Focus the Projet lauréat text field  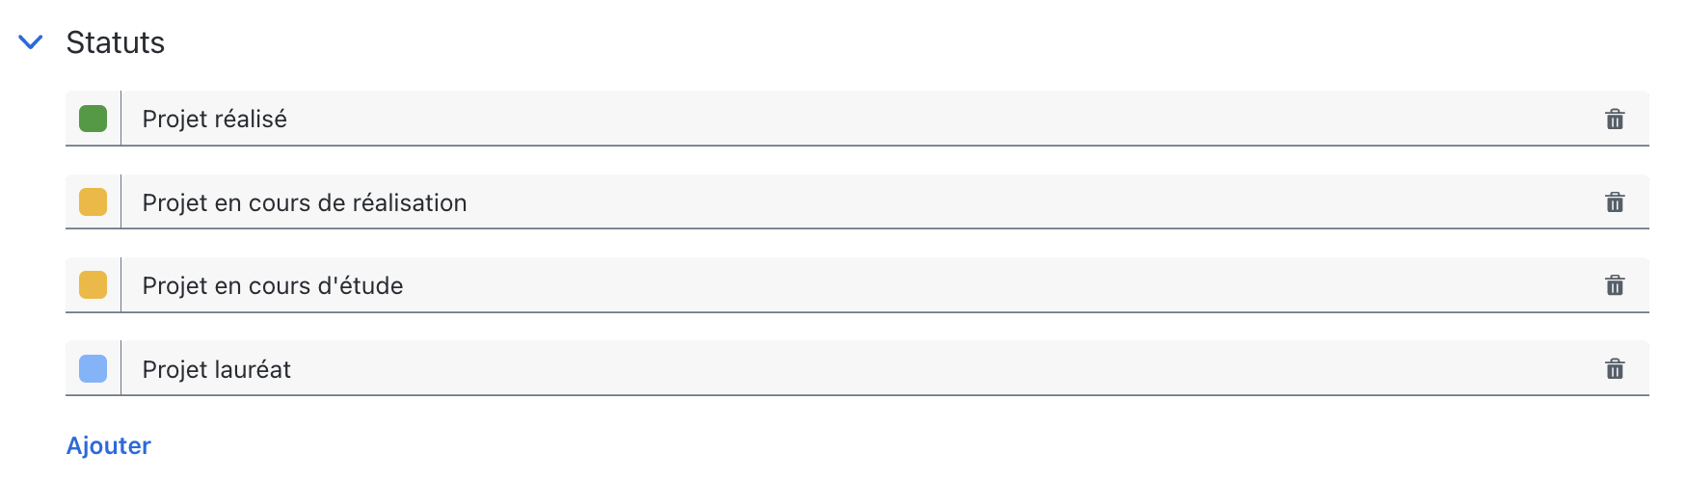coord(858,369)
